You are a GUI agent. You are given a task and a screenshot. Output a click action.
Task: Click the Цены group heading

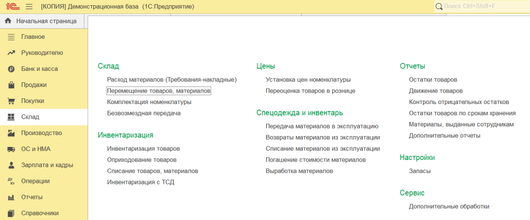point(266,66)
